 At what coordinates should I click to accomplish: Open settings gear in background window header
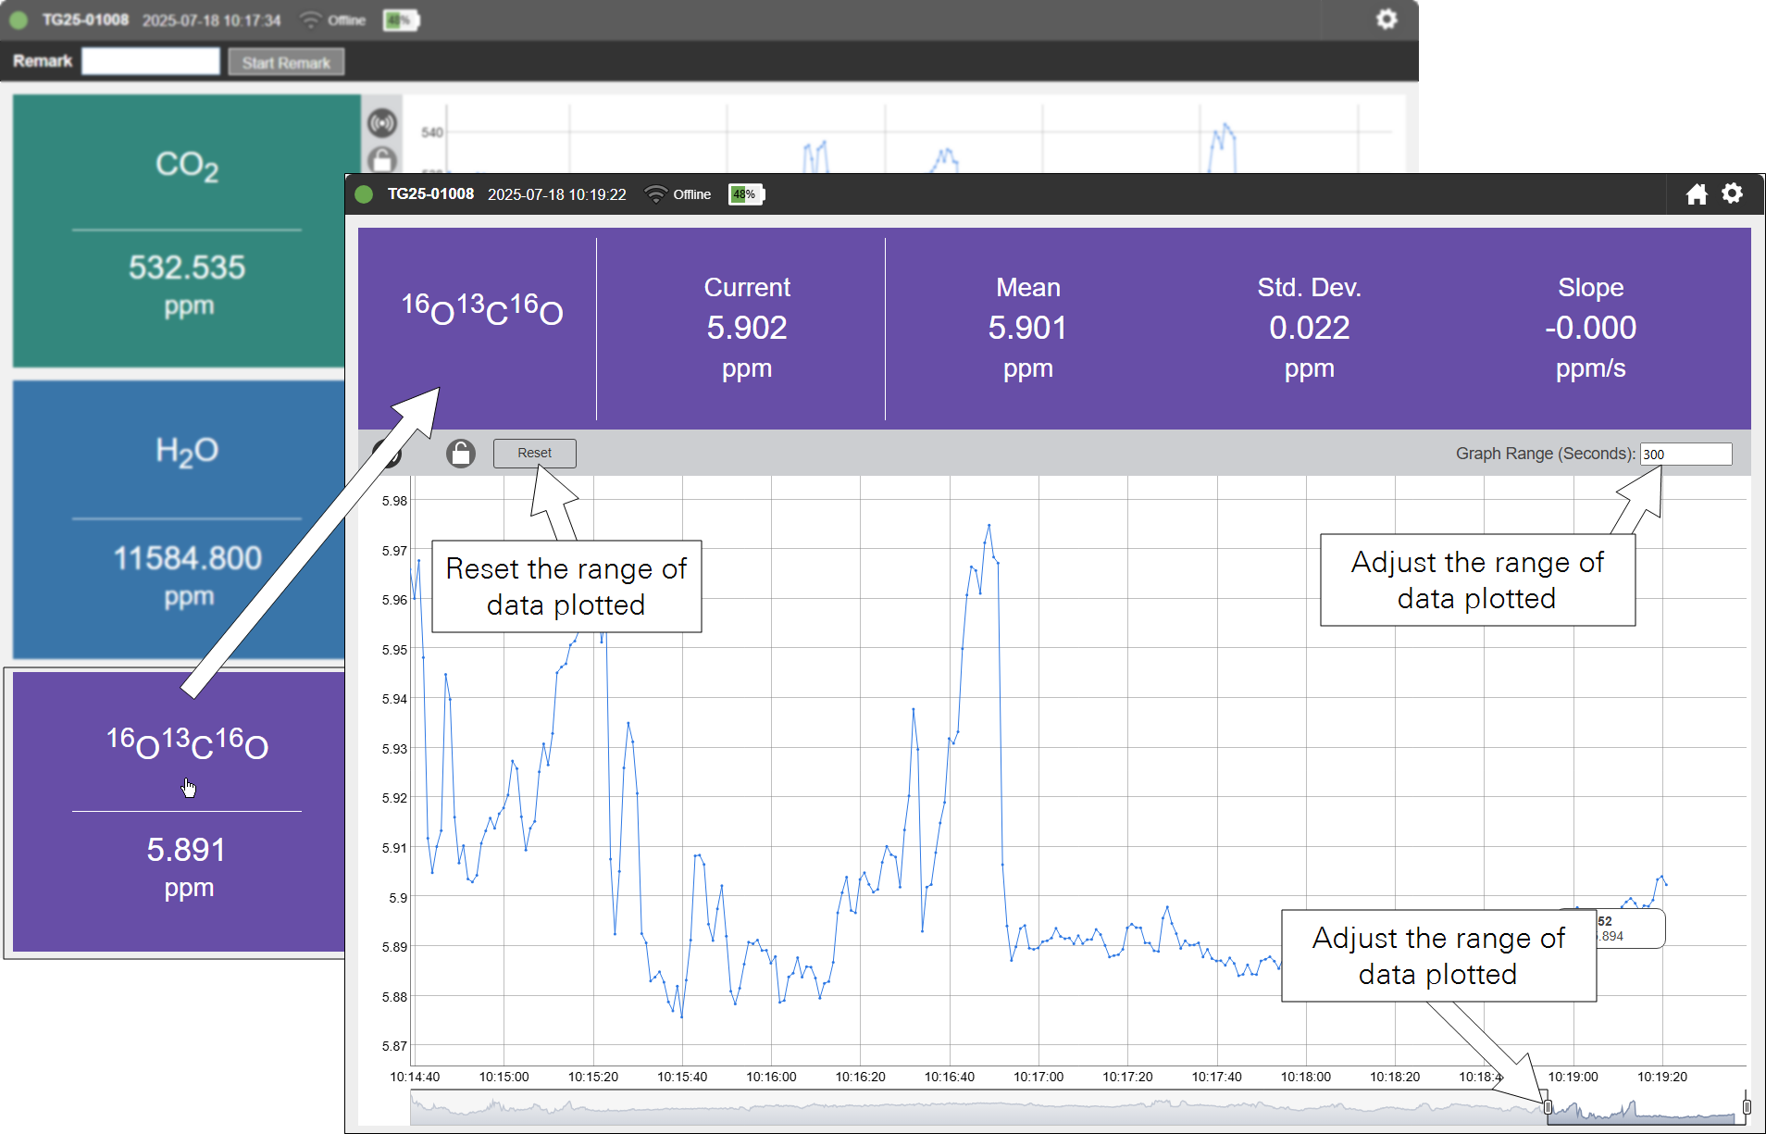point(1386,19)
